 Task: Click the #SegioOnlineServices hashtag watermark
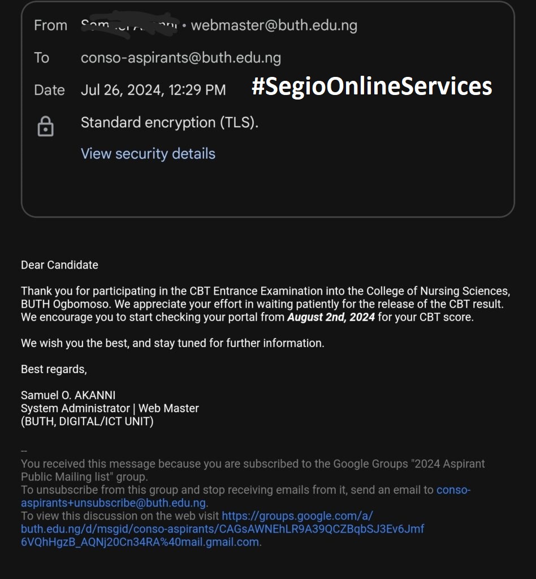click(x=371, y=87)
